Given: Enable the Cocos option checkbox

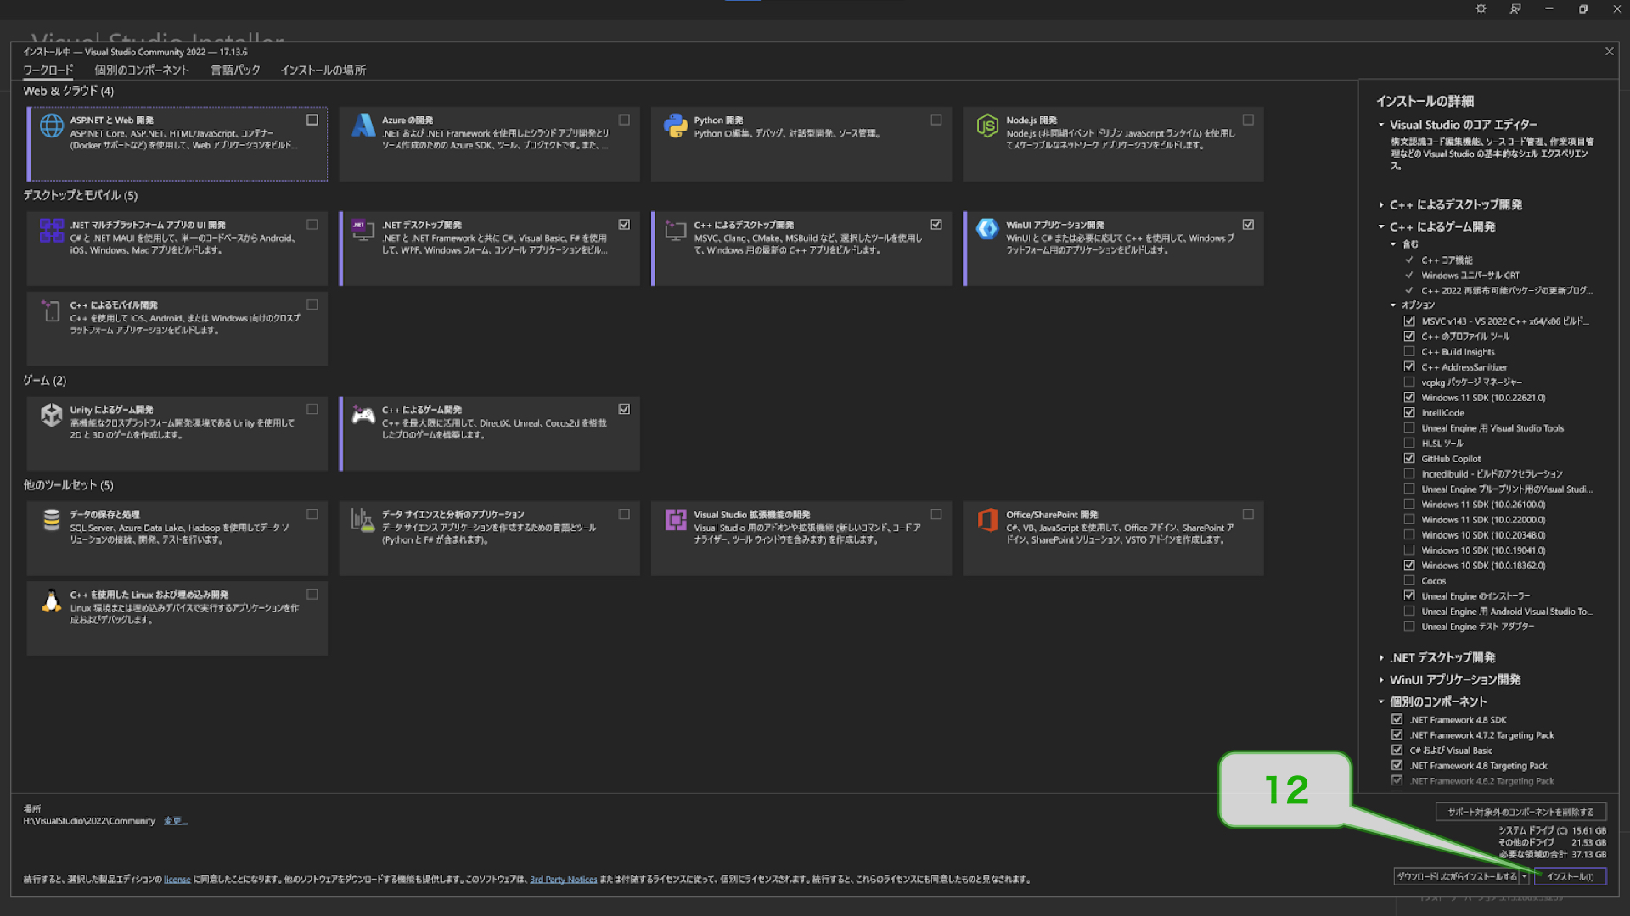Looking at the screenshot, I should pyautogui.click(x=1409, y=580).
